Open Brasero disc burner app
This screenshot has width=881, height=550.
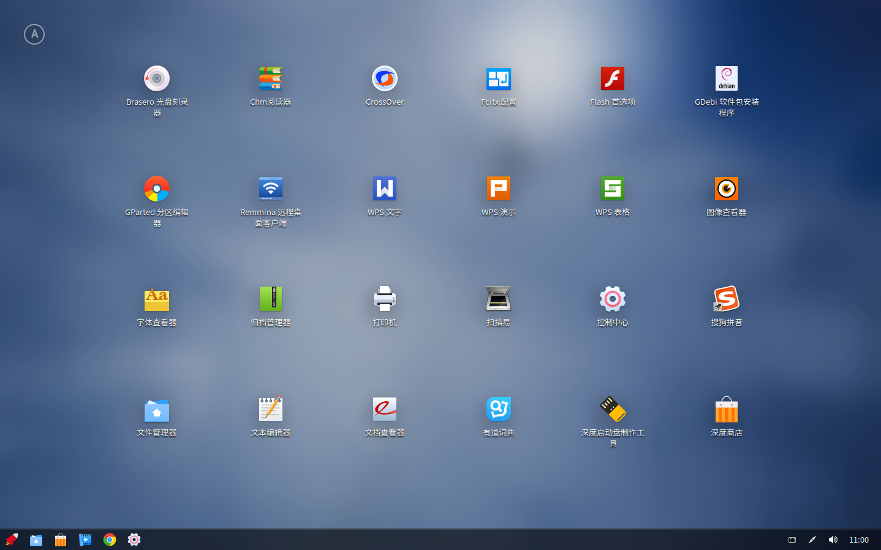point(157,79)
